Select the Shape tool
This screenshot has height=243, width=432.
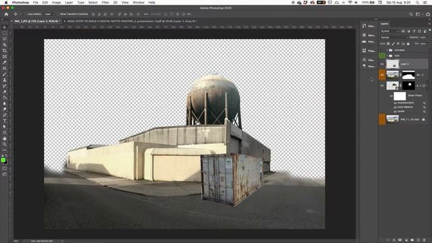tap(5, 132)
